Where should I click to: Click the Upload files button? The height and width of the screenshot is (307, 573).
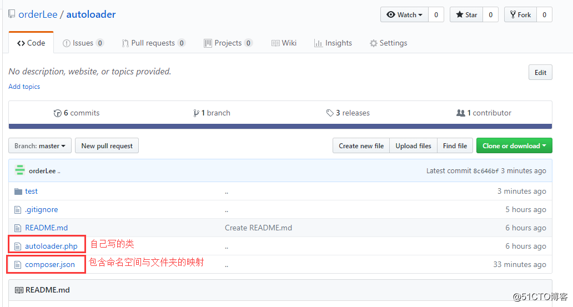coord(413,145)
